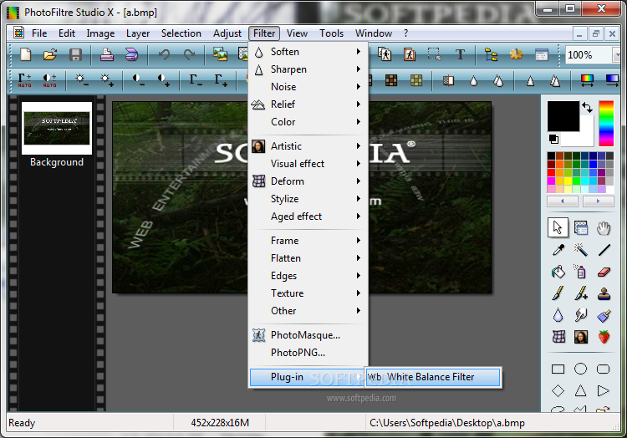Swap foreground and background colors
This screenshot has width=627, height=438.
point(588,107)
